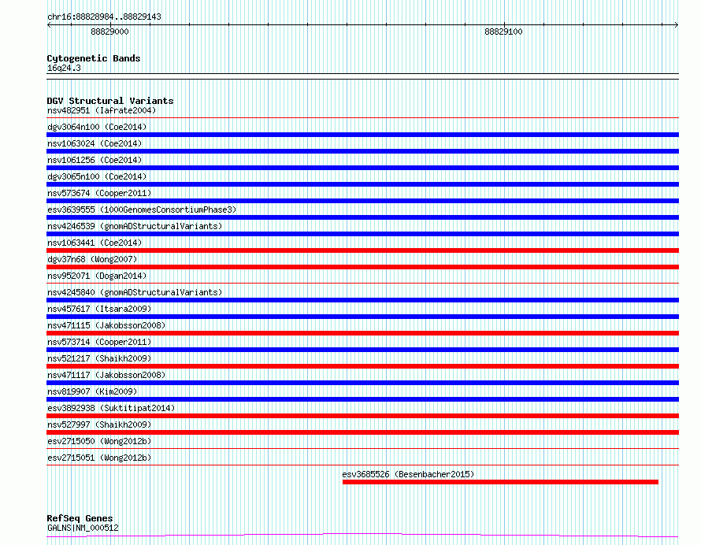Open variant esv3892938 (Suktitipat2014)
Screen dimensions: 701x545
point(111,408)
